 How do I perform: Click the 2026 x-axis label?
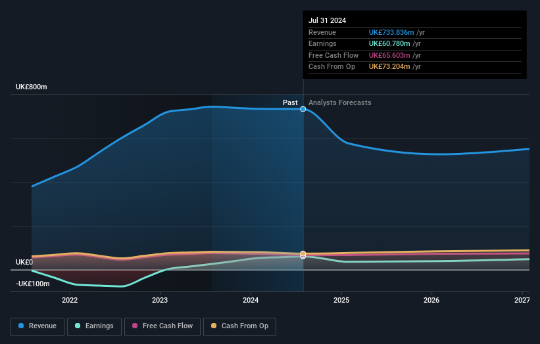tap(431, 301)
